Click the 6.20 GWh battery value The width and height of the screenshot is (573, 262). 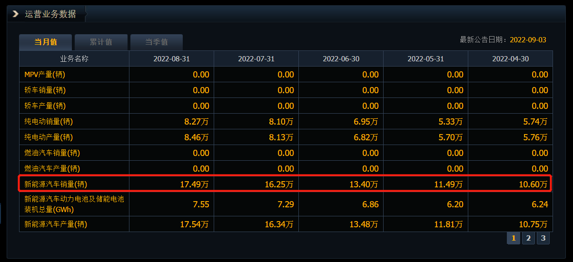(455, 204)
